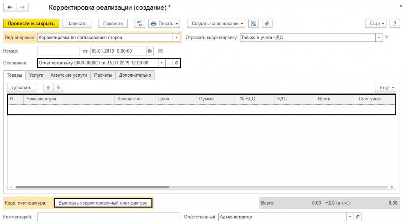Open the document structure icon
The image size is (405, 224).
coord(254,24)
